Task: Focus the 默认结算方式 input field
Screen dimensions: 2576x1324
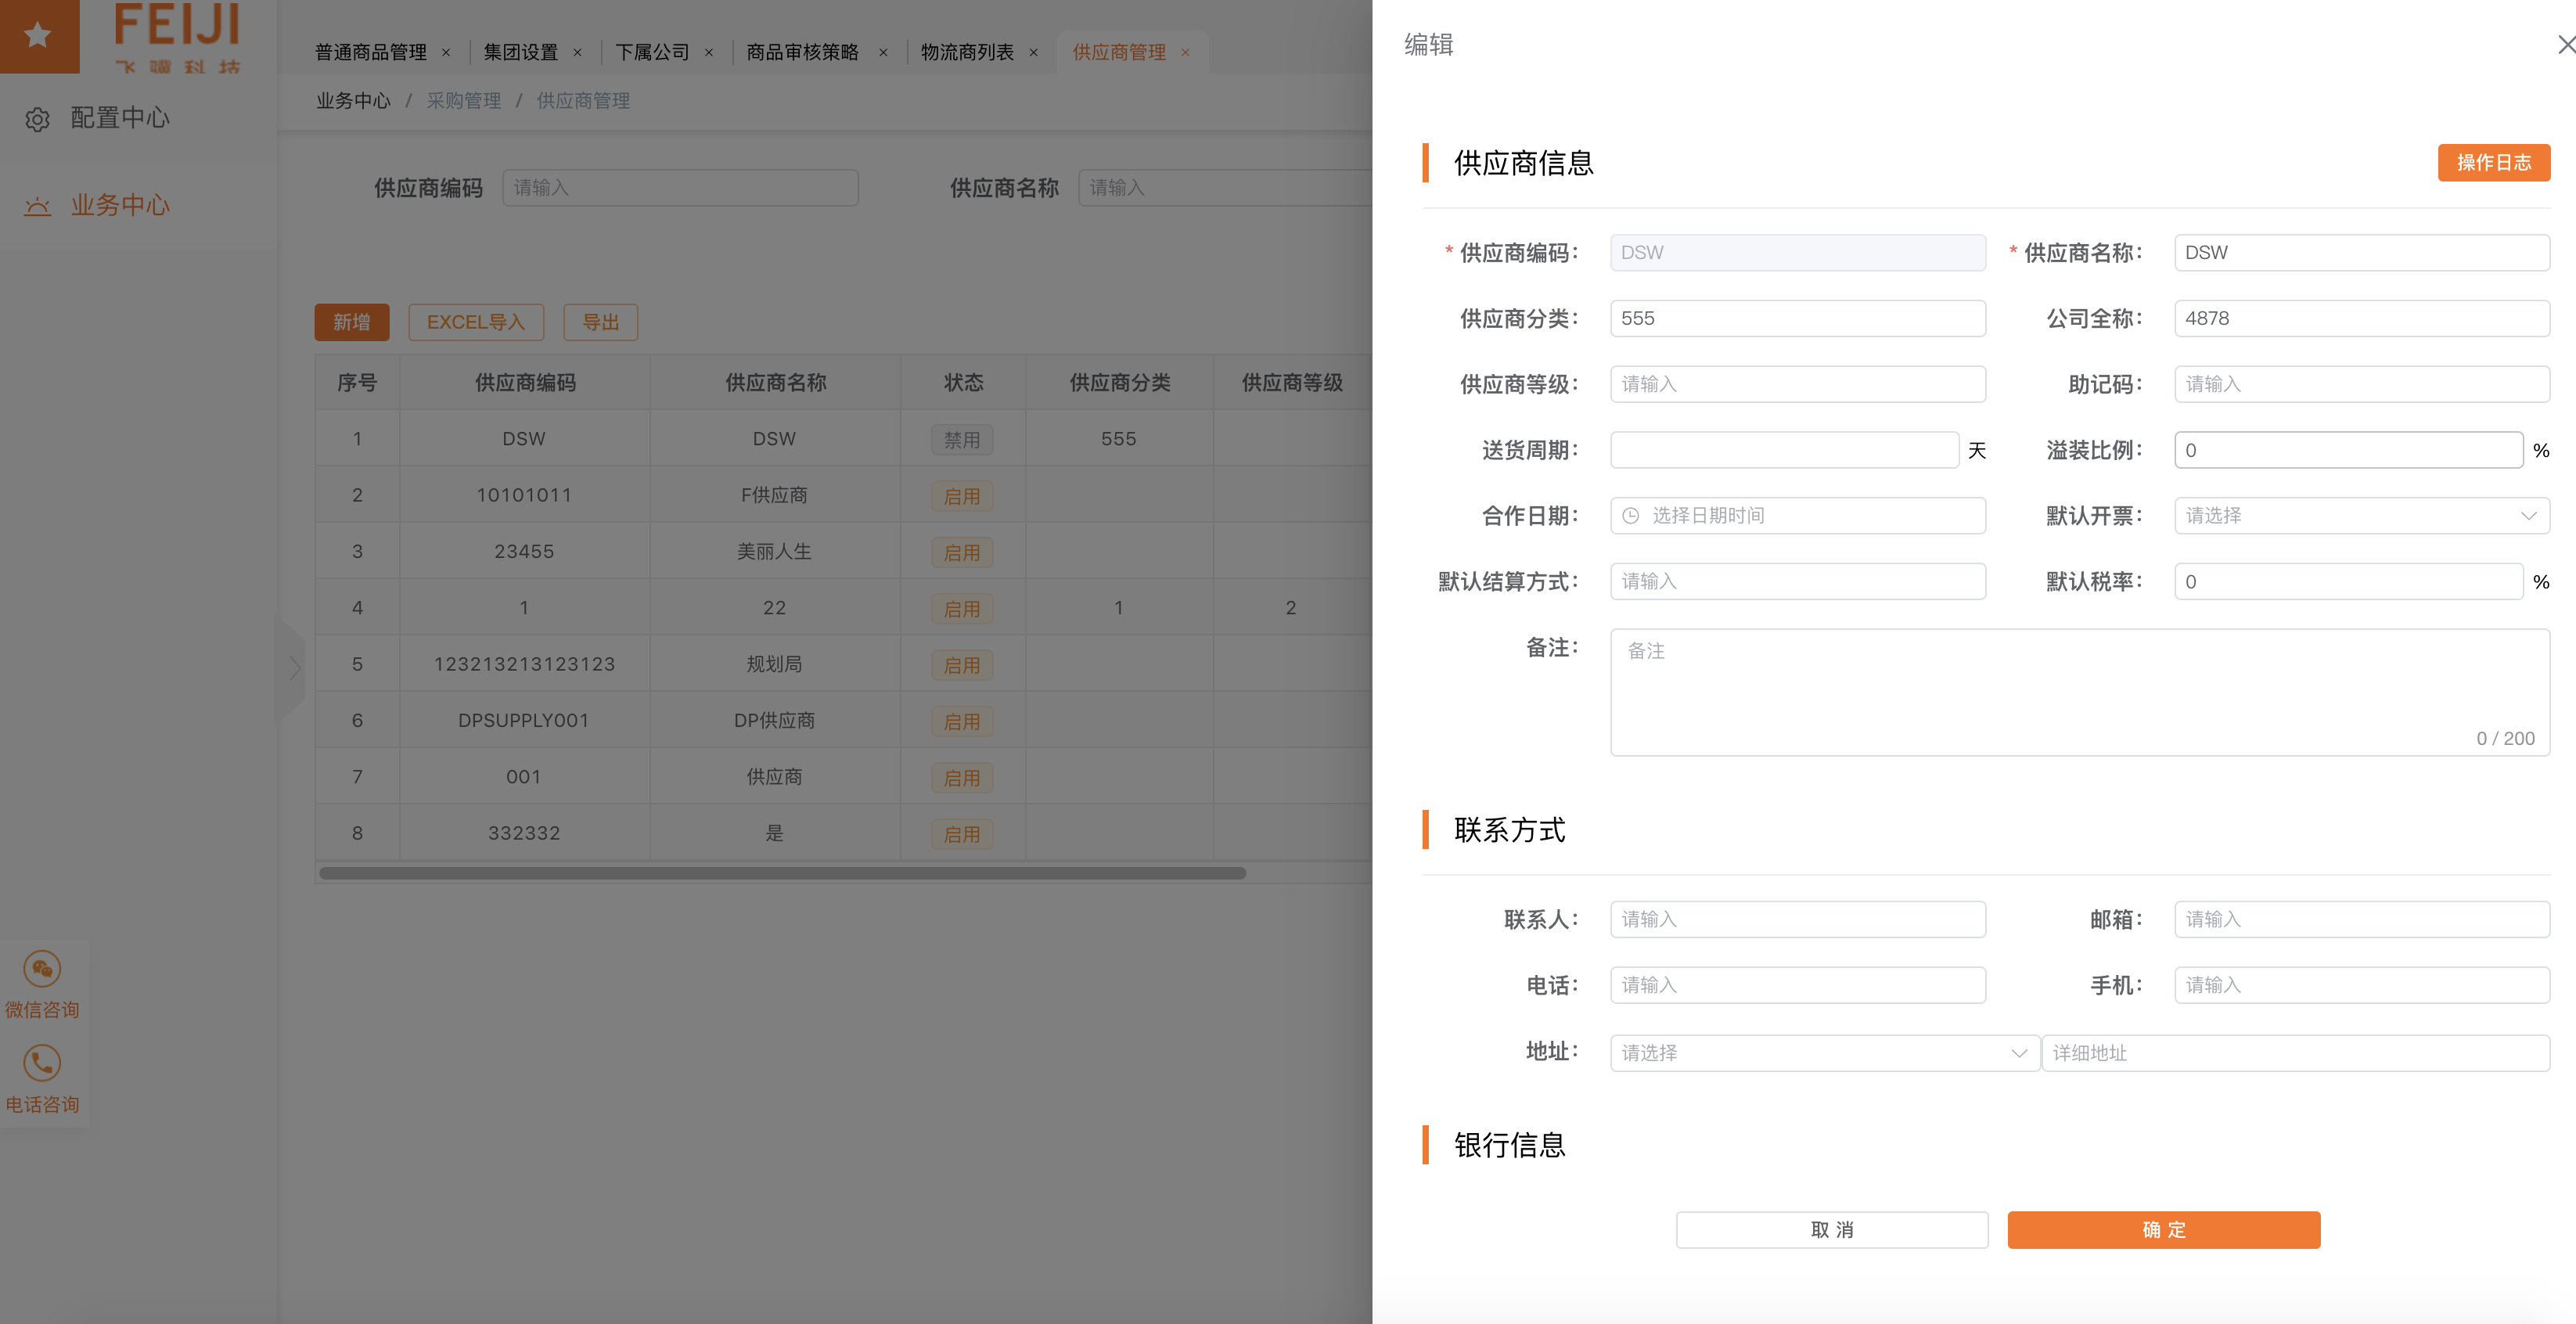Action: (1798, 582)
